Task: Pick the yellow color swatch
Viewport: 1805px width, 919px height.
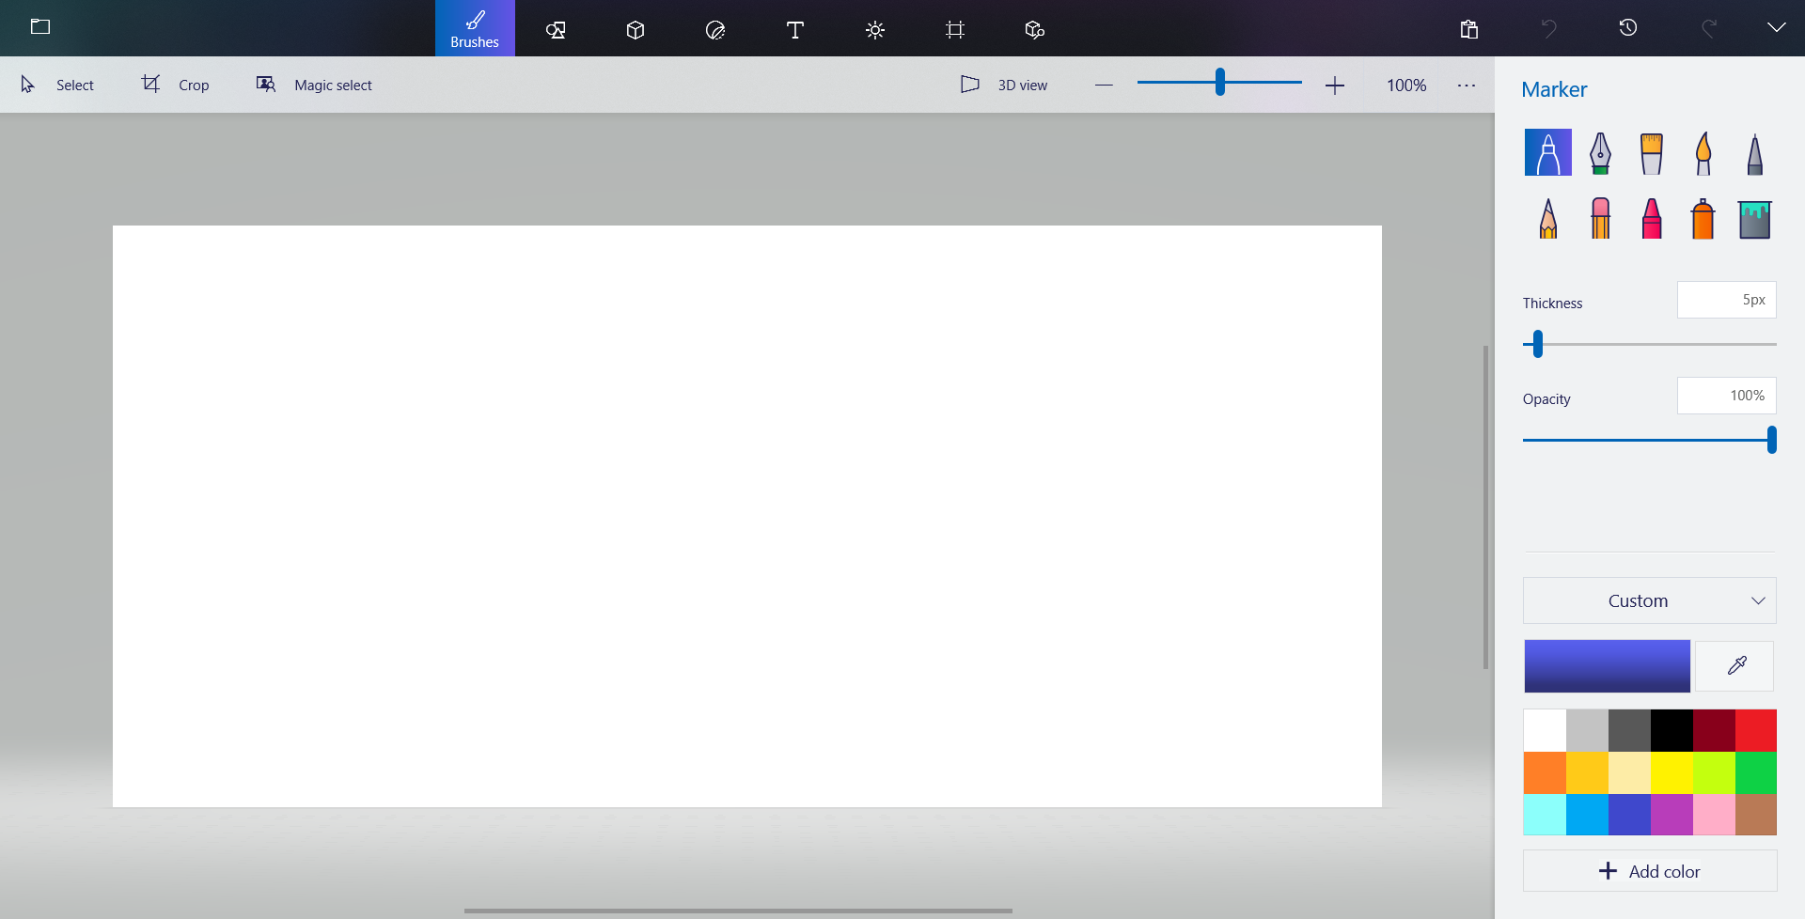Action: (x=1672, y=772)
